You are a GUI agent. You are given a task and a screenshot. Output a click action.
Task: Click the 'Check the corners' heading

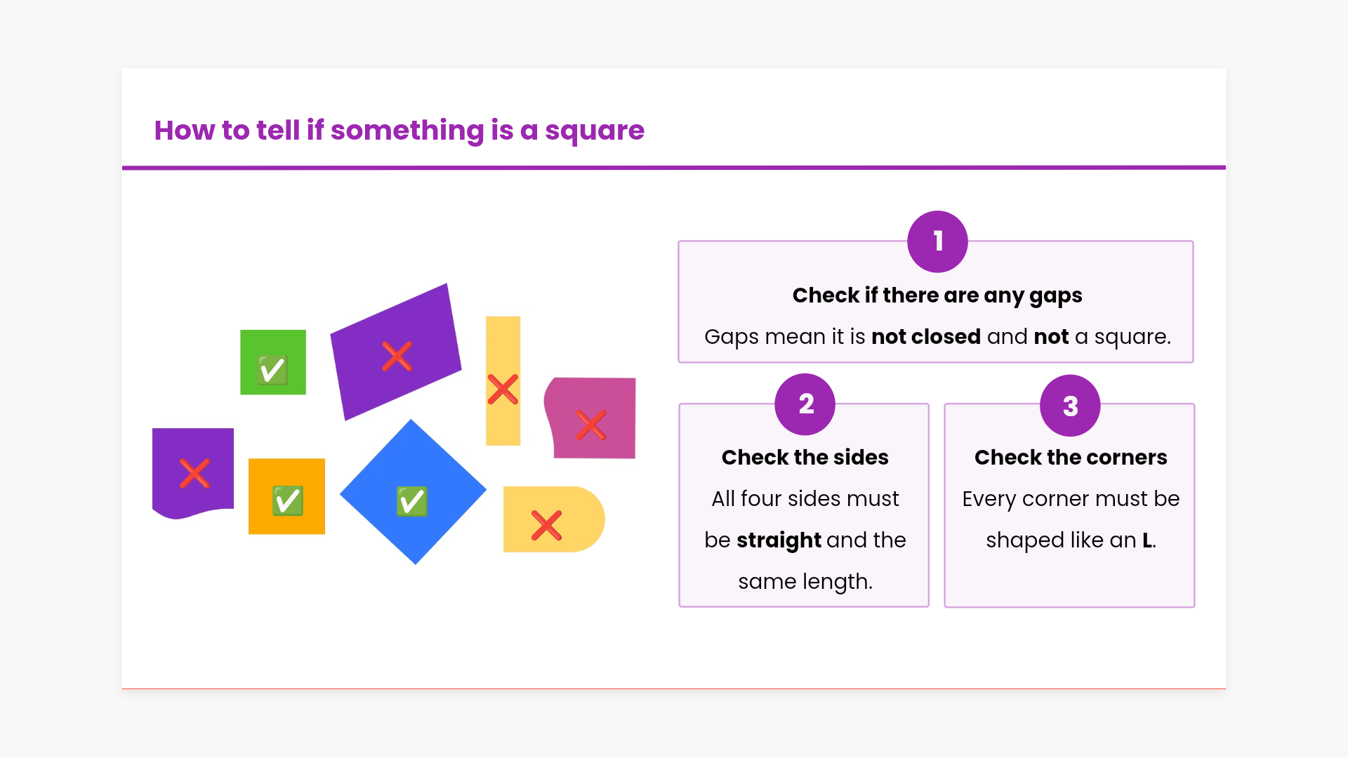point(1070,458)
